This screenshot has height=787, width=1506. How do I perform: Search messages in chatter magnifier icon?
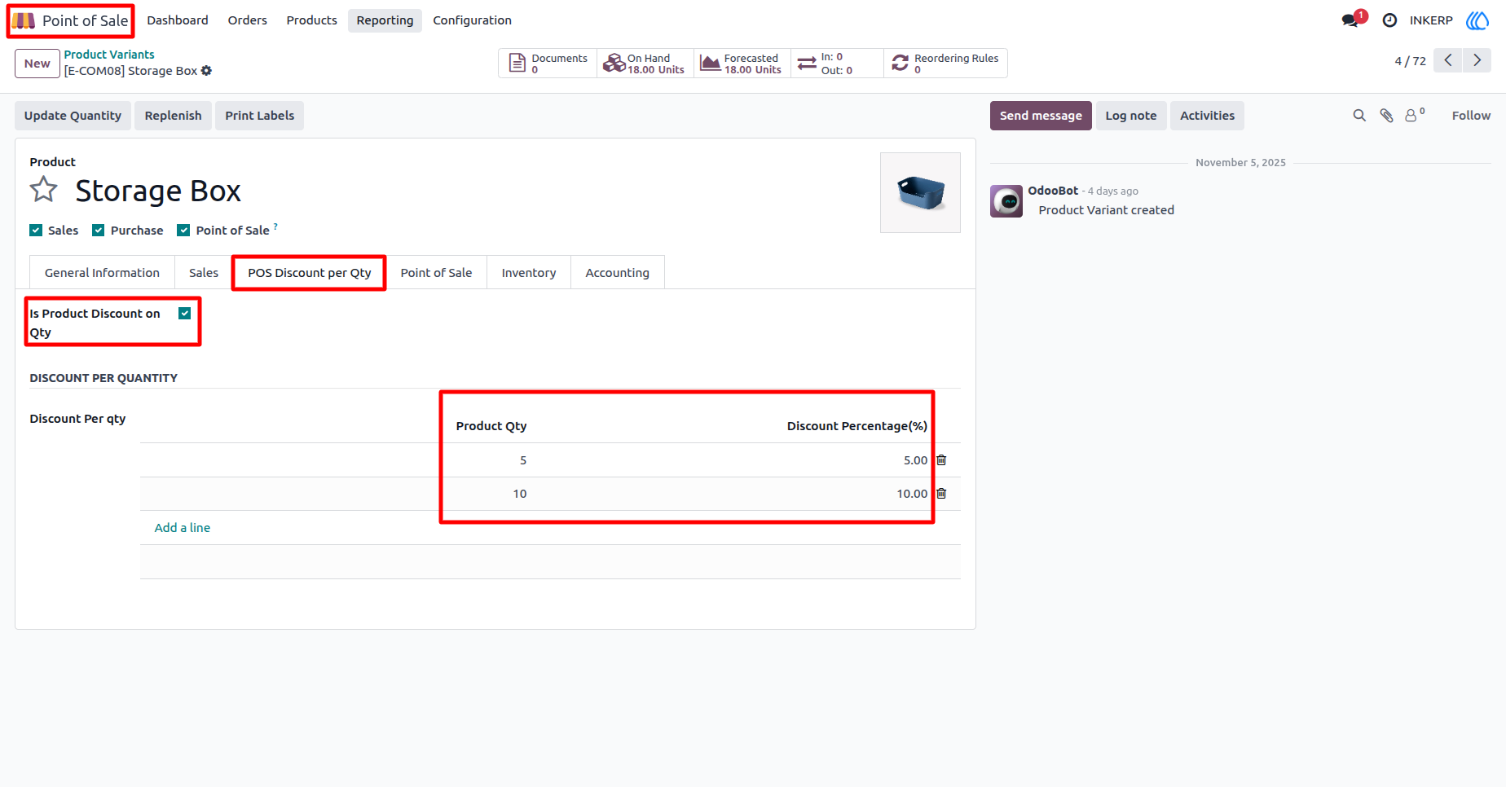[1359, 116]
